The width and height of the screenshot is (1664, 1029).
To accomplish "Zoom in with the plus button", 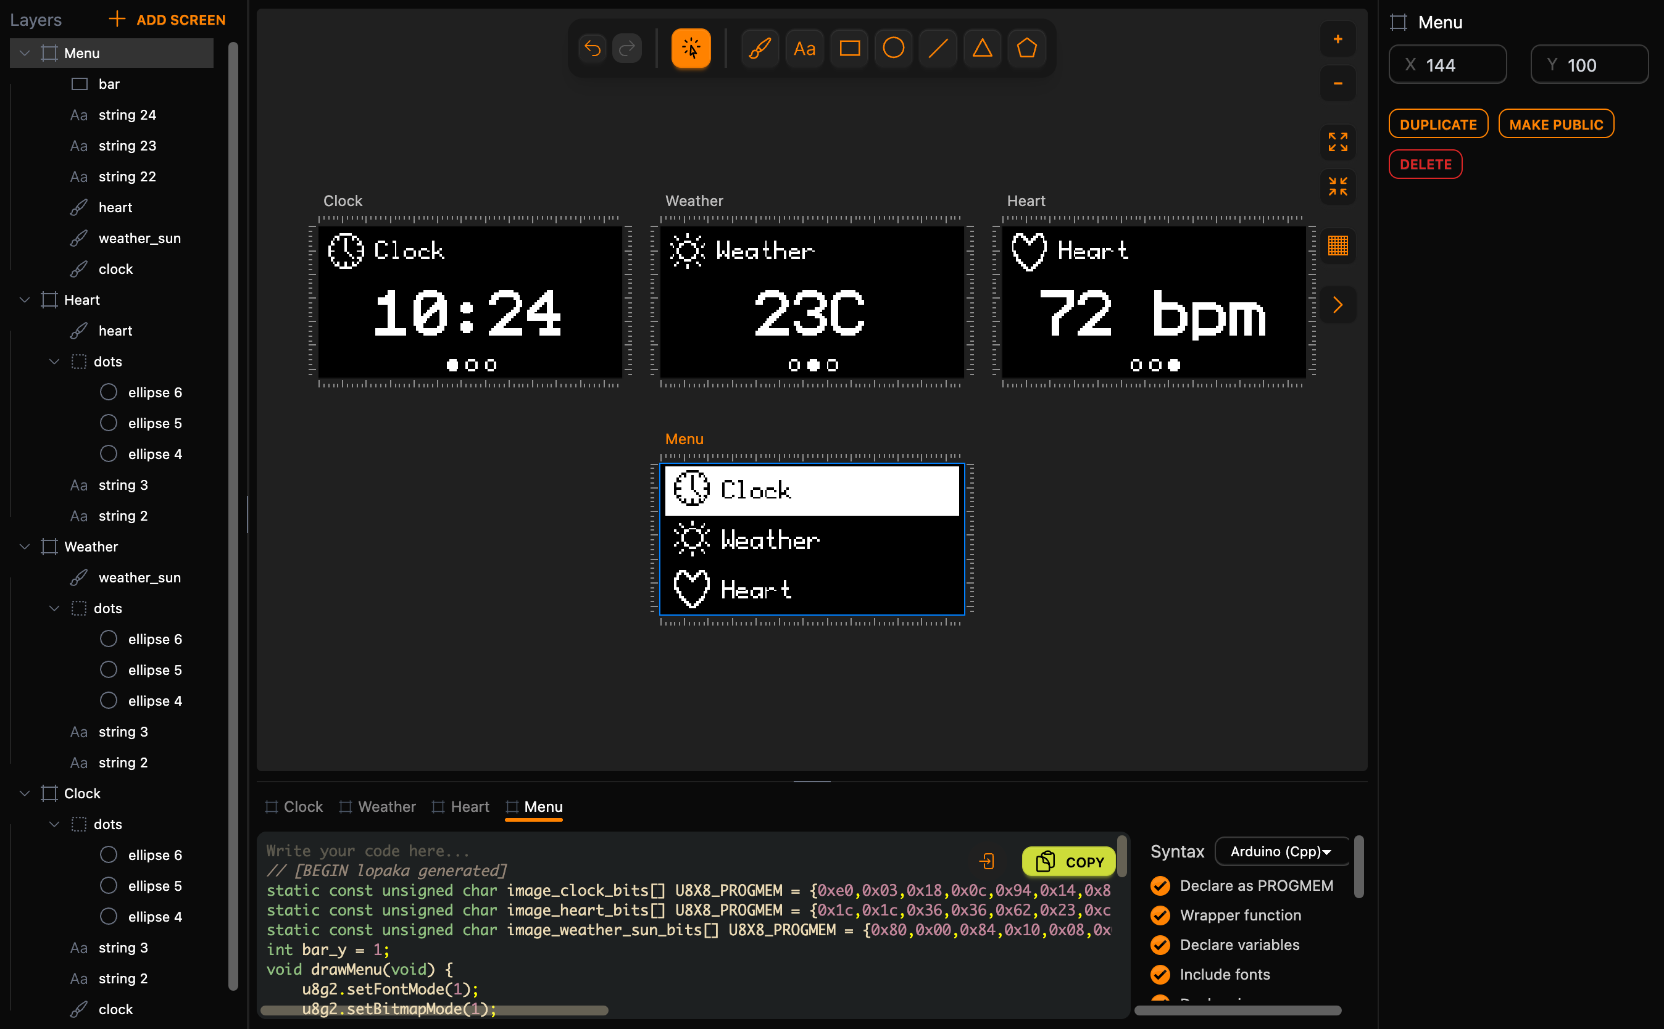I will pyautogui.click(x=1337, y=39).
